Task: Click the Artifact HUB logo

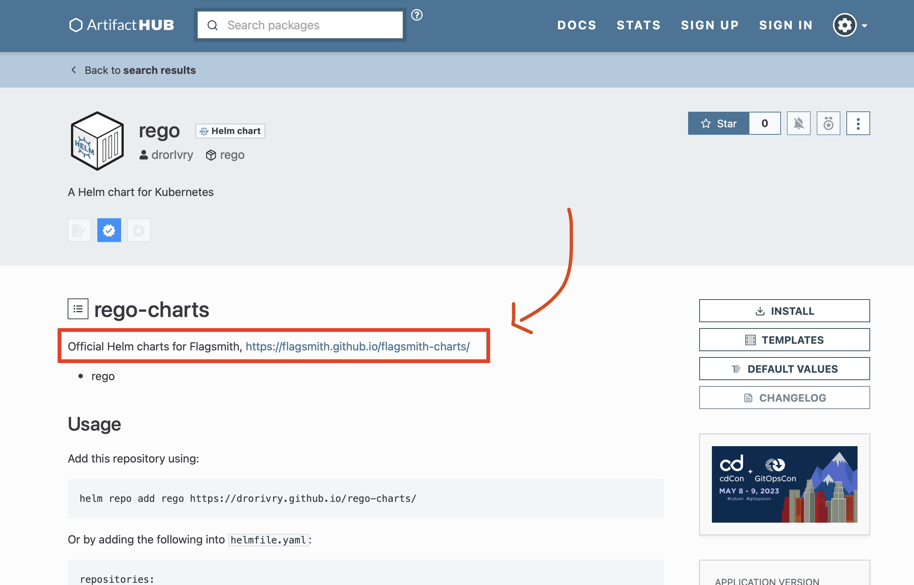Action: pyautogui.click(x=121, y=25)
